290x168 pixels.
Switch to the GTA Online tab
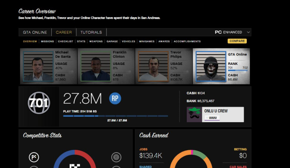point(35,32)
